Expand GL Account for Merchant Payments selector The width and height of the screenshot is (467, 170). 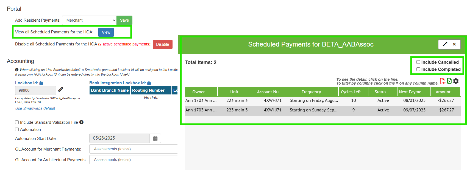click(x=134, y=149)
